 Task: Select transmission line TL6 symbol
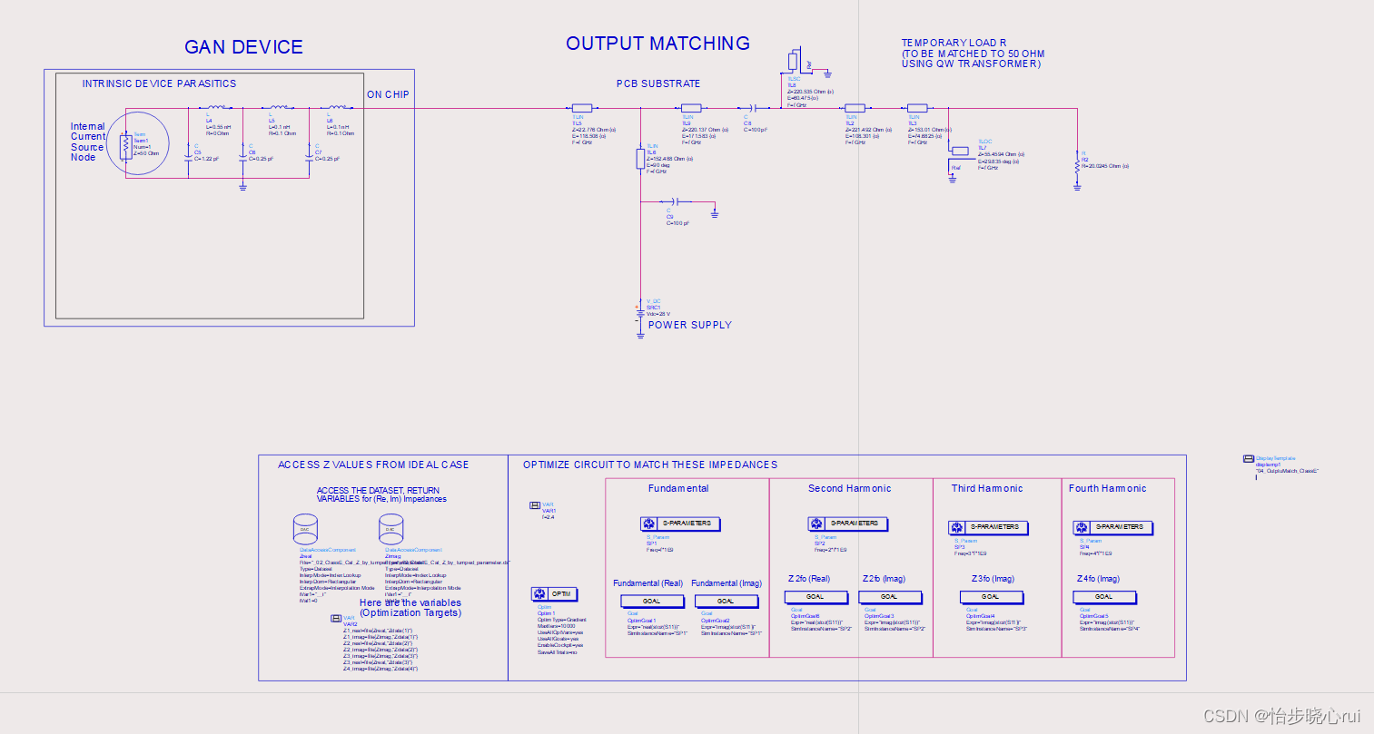point(640,159)
